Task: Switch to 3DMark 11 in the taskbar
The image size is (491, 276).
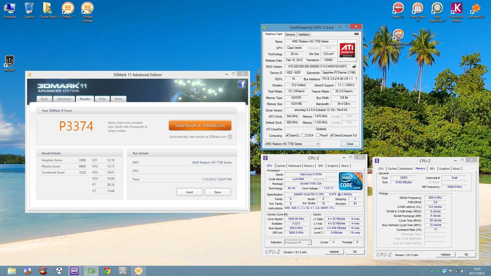Action: click(139, 271)
